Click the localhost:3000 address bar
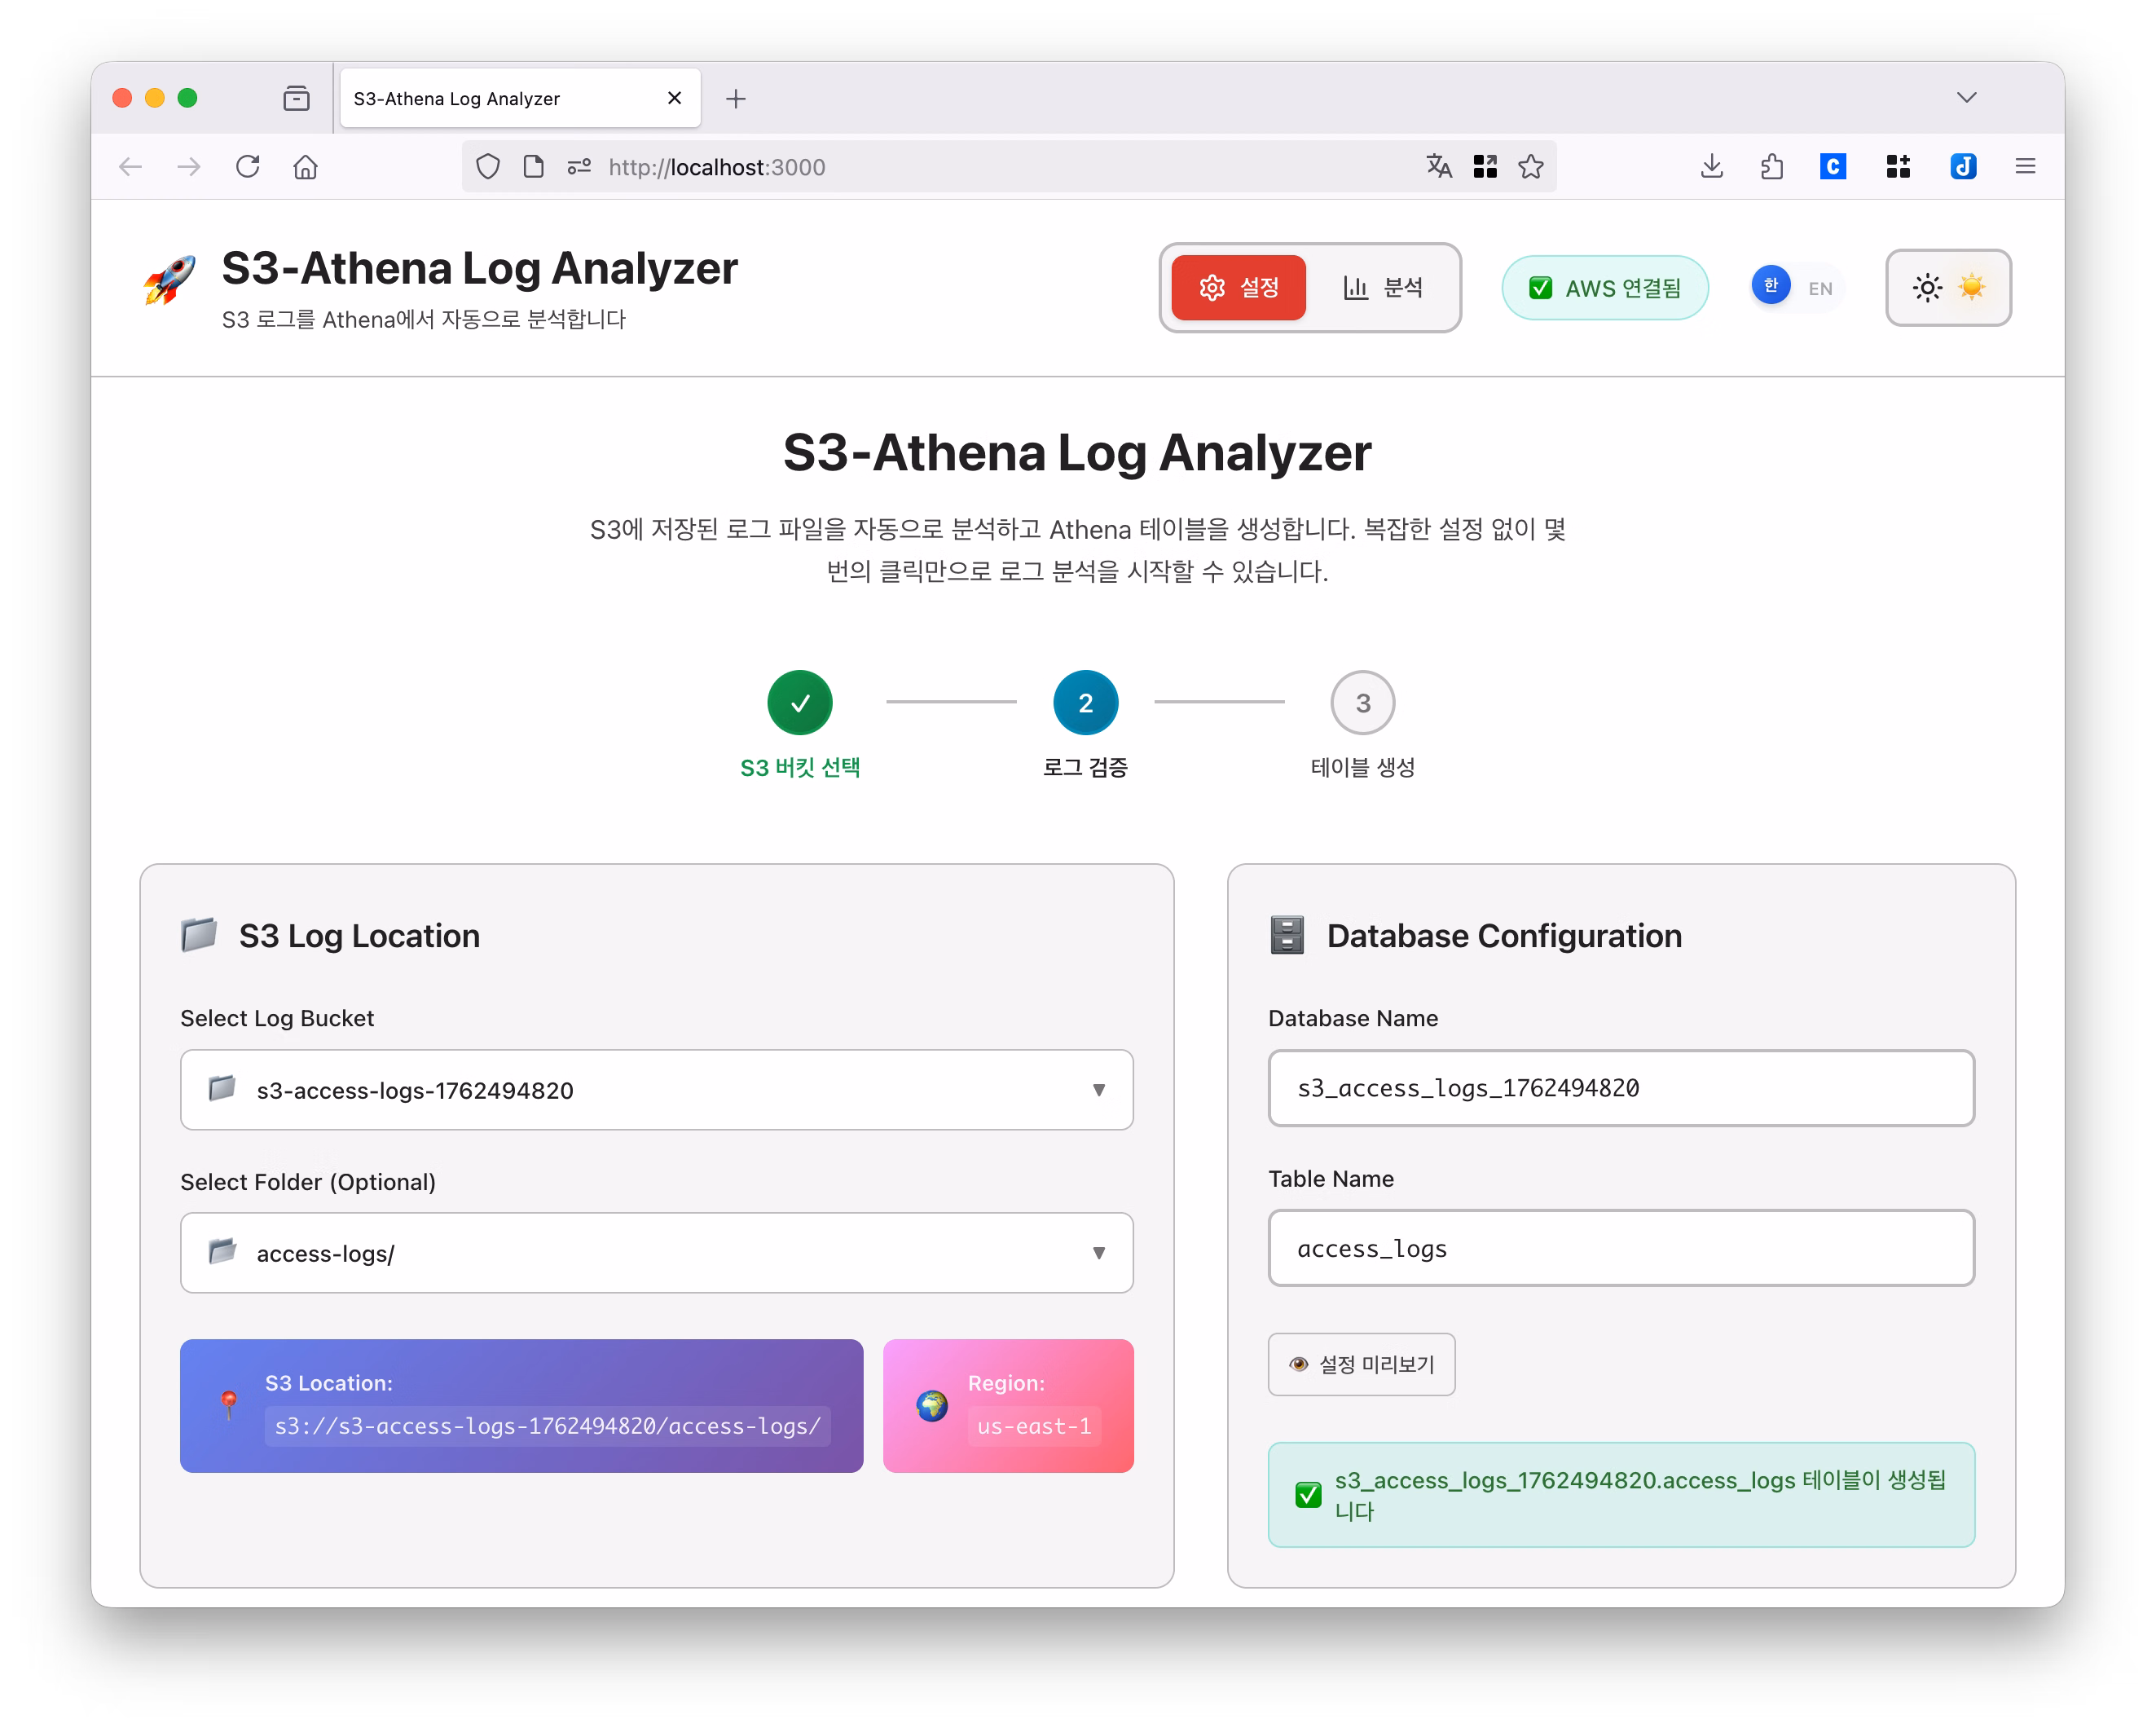The width and height of the screenshot is (2156, 1728). pos(1008,166)
